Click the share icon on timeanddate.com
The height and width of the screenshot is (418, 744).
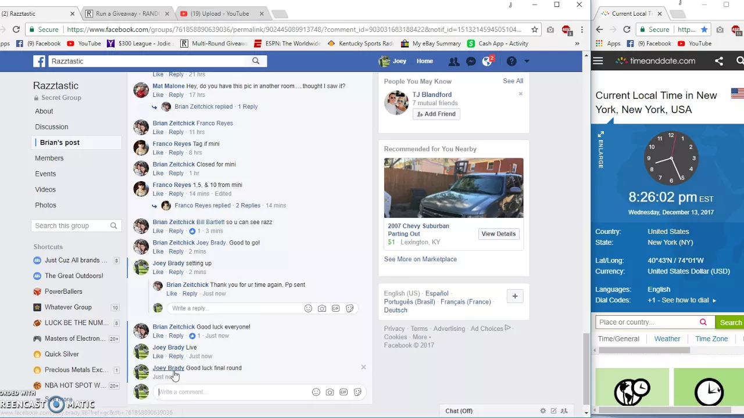[x=719, y=61]
